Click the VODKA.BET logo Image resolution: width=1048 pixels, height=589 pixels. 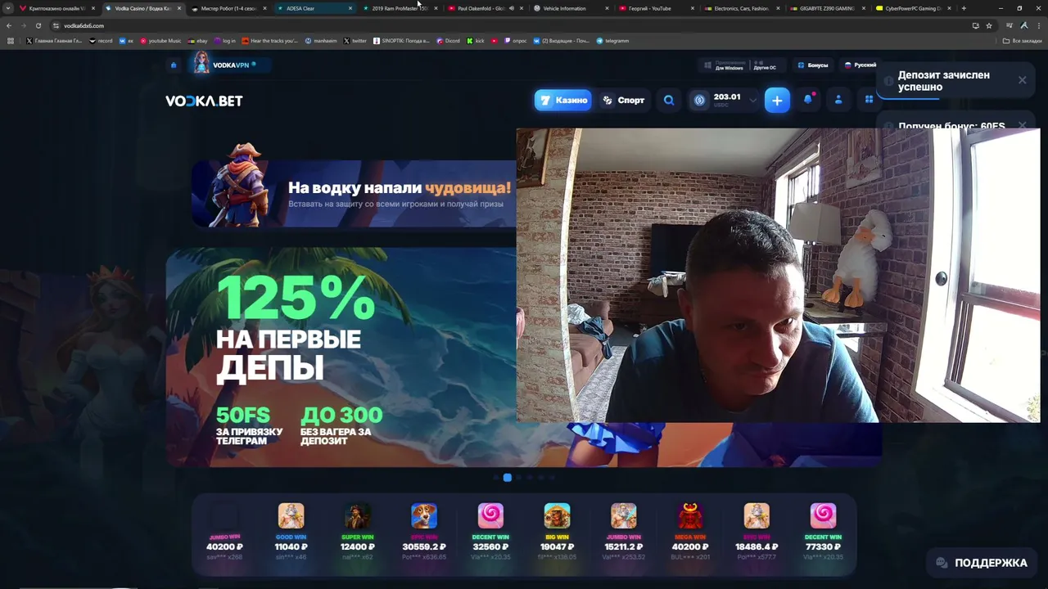(x=204, y=101)
